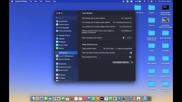Open Window menu in menu bar
Viewport: 182px width, 102px height.
[48, 1]
